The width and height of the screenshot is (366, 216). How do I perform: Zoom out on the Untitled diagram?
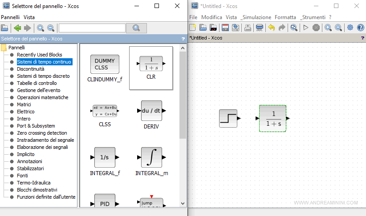338,28
